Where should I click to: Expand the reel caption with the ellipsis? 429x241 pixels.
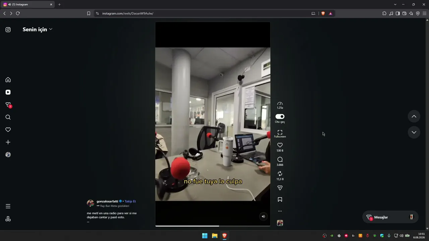point(88,221)
